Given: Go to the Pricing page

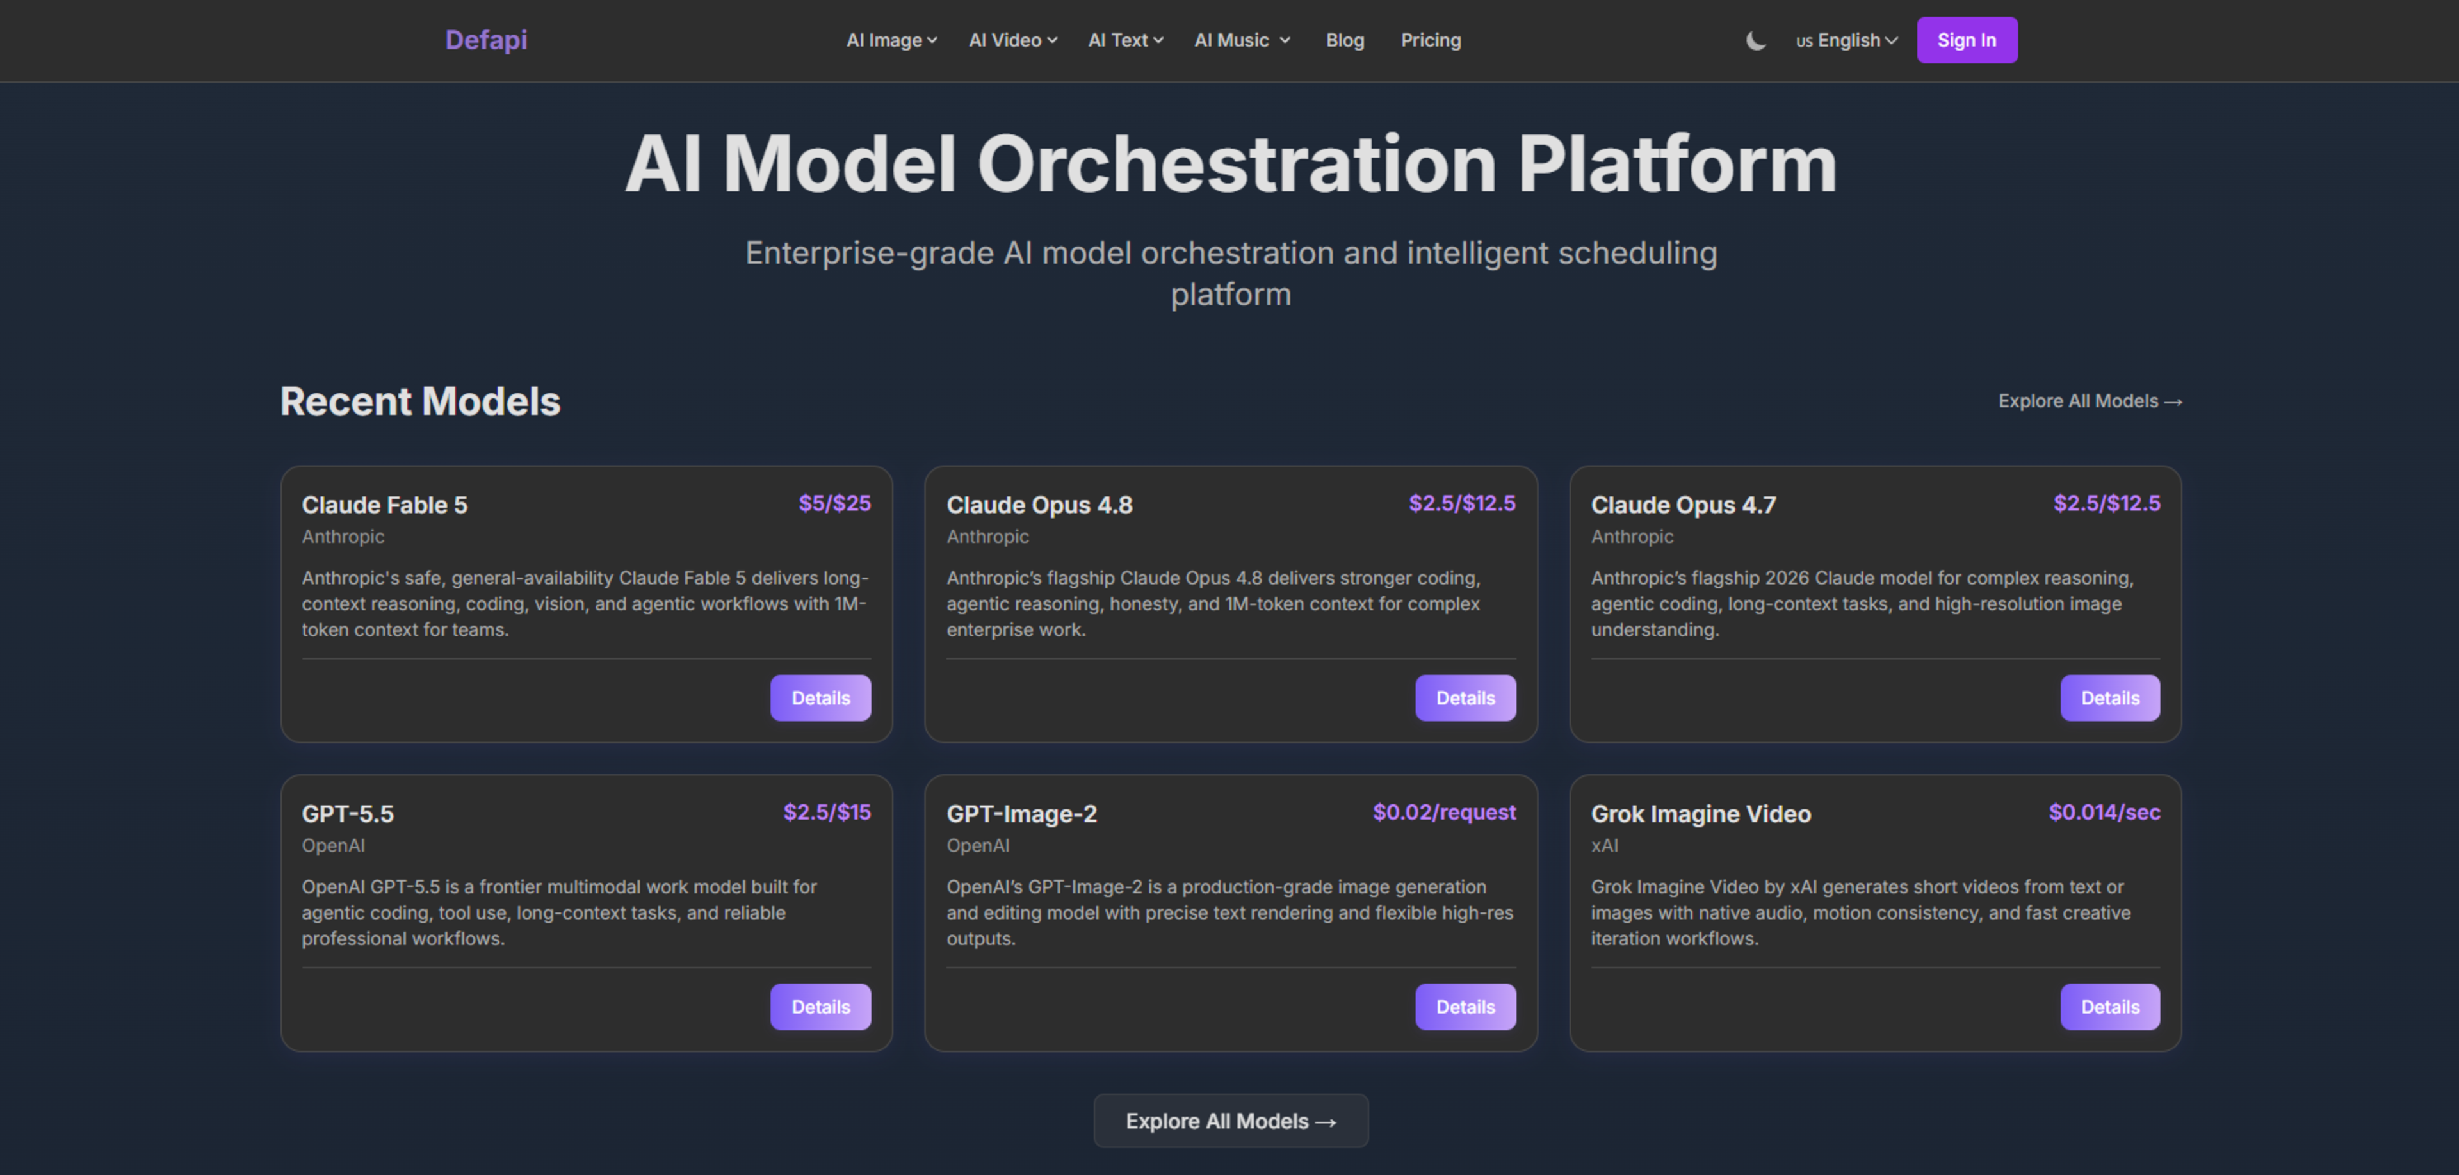Looking at the screenshot, I should [1431, 40].
